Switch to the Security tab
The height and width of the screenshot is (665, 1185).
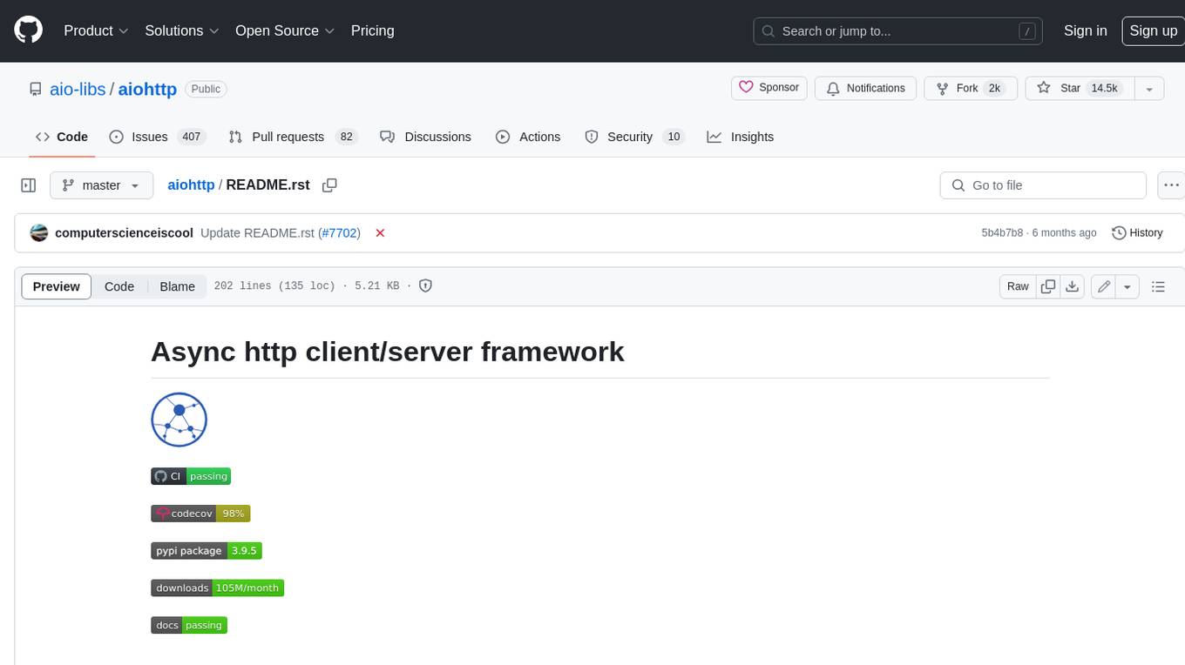point(635,137)
